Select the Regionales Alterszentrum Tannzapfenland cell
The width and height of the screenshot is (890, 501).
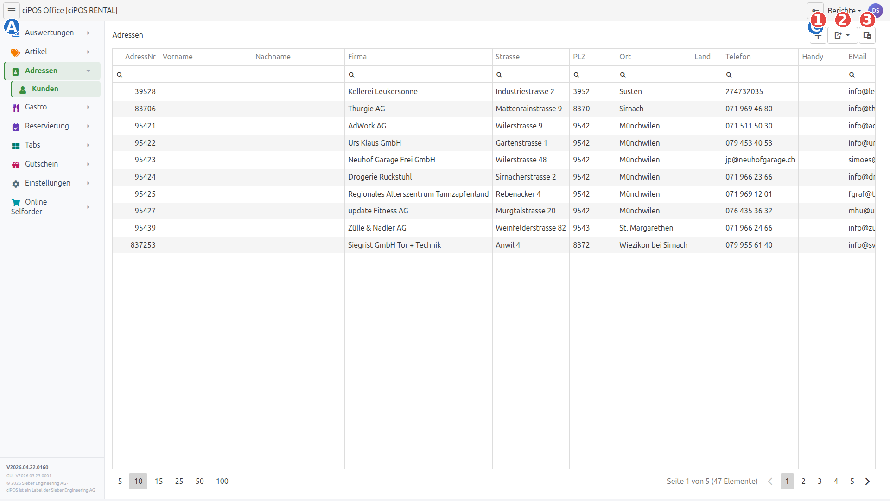419,194
